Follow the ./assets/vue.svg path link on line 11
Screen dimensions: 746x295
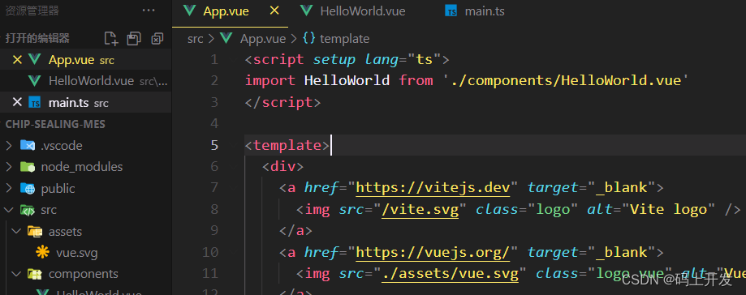(450, 273)
